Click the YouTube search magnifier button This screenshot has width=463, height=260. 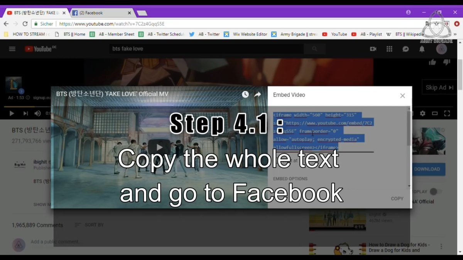[x=314, y=49]
